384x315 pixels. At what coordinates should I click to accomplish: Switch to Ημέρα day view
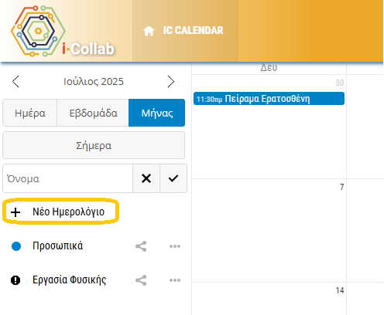(30, 113)
